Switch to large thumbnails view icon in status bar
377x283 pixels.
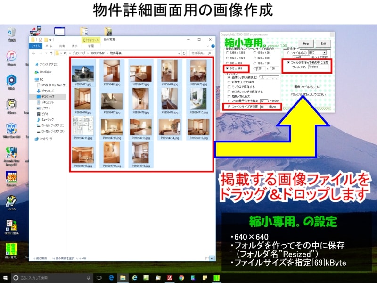tap(212, 258)
